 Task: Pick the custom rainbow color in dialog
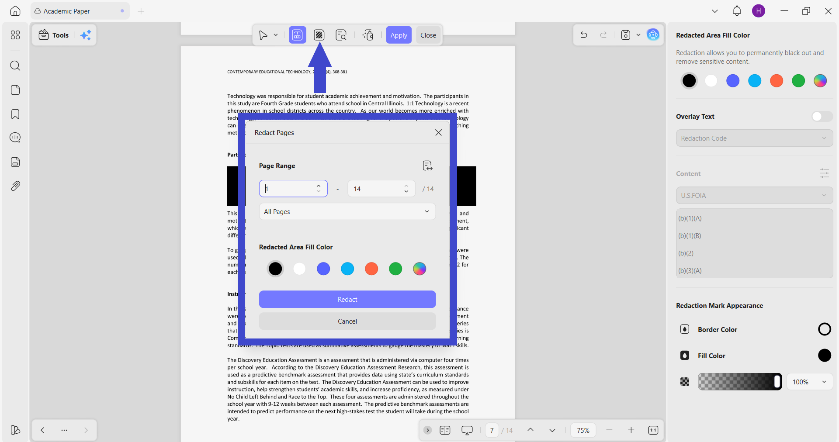[419, 269]
